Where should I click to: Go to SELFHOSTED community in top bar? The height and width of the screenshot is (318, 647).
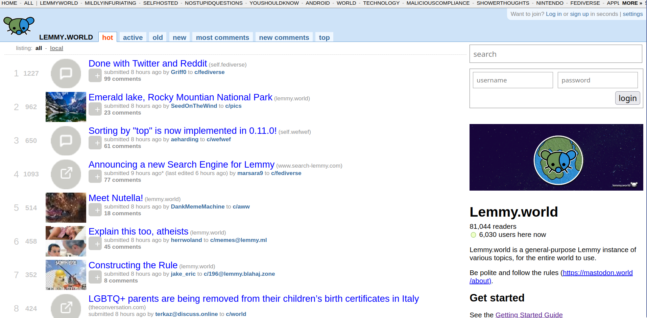coord(161,3)
